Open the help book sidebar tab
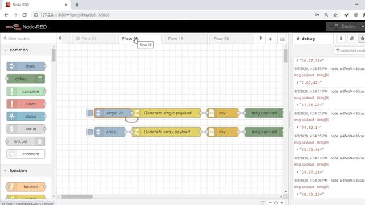Screen dimensions: 365x205 point(351,39)
